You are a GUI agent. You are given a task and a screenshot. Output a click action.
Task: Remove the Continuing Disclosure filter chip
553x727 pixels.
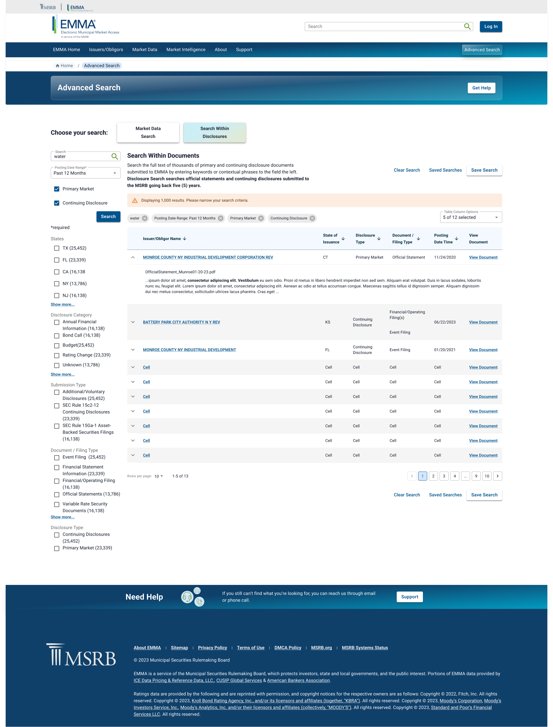312,218
